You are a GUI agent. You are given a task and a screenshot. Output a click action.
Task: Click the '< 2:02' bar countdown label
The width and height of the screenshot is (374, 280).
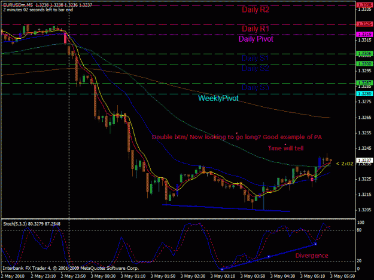click(345, 164)
